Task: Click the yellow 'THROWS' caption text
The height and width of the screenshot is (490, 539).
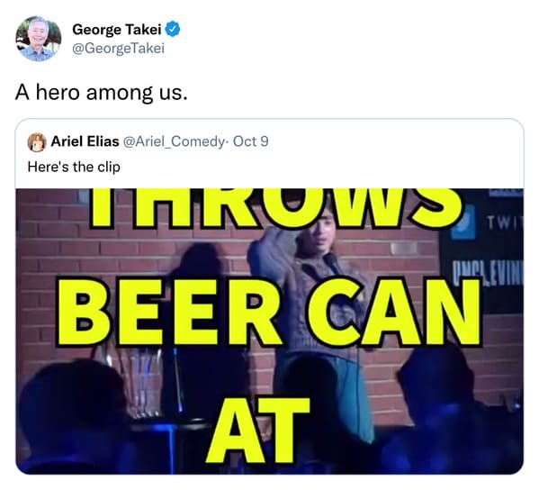Action: coord(275,208)
